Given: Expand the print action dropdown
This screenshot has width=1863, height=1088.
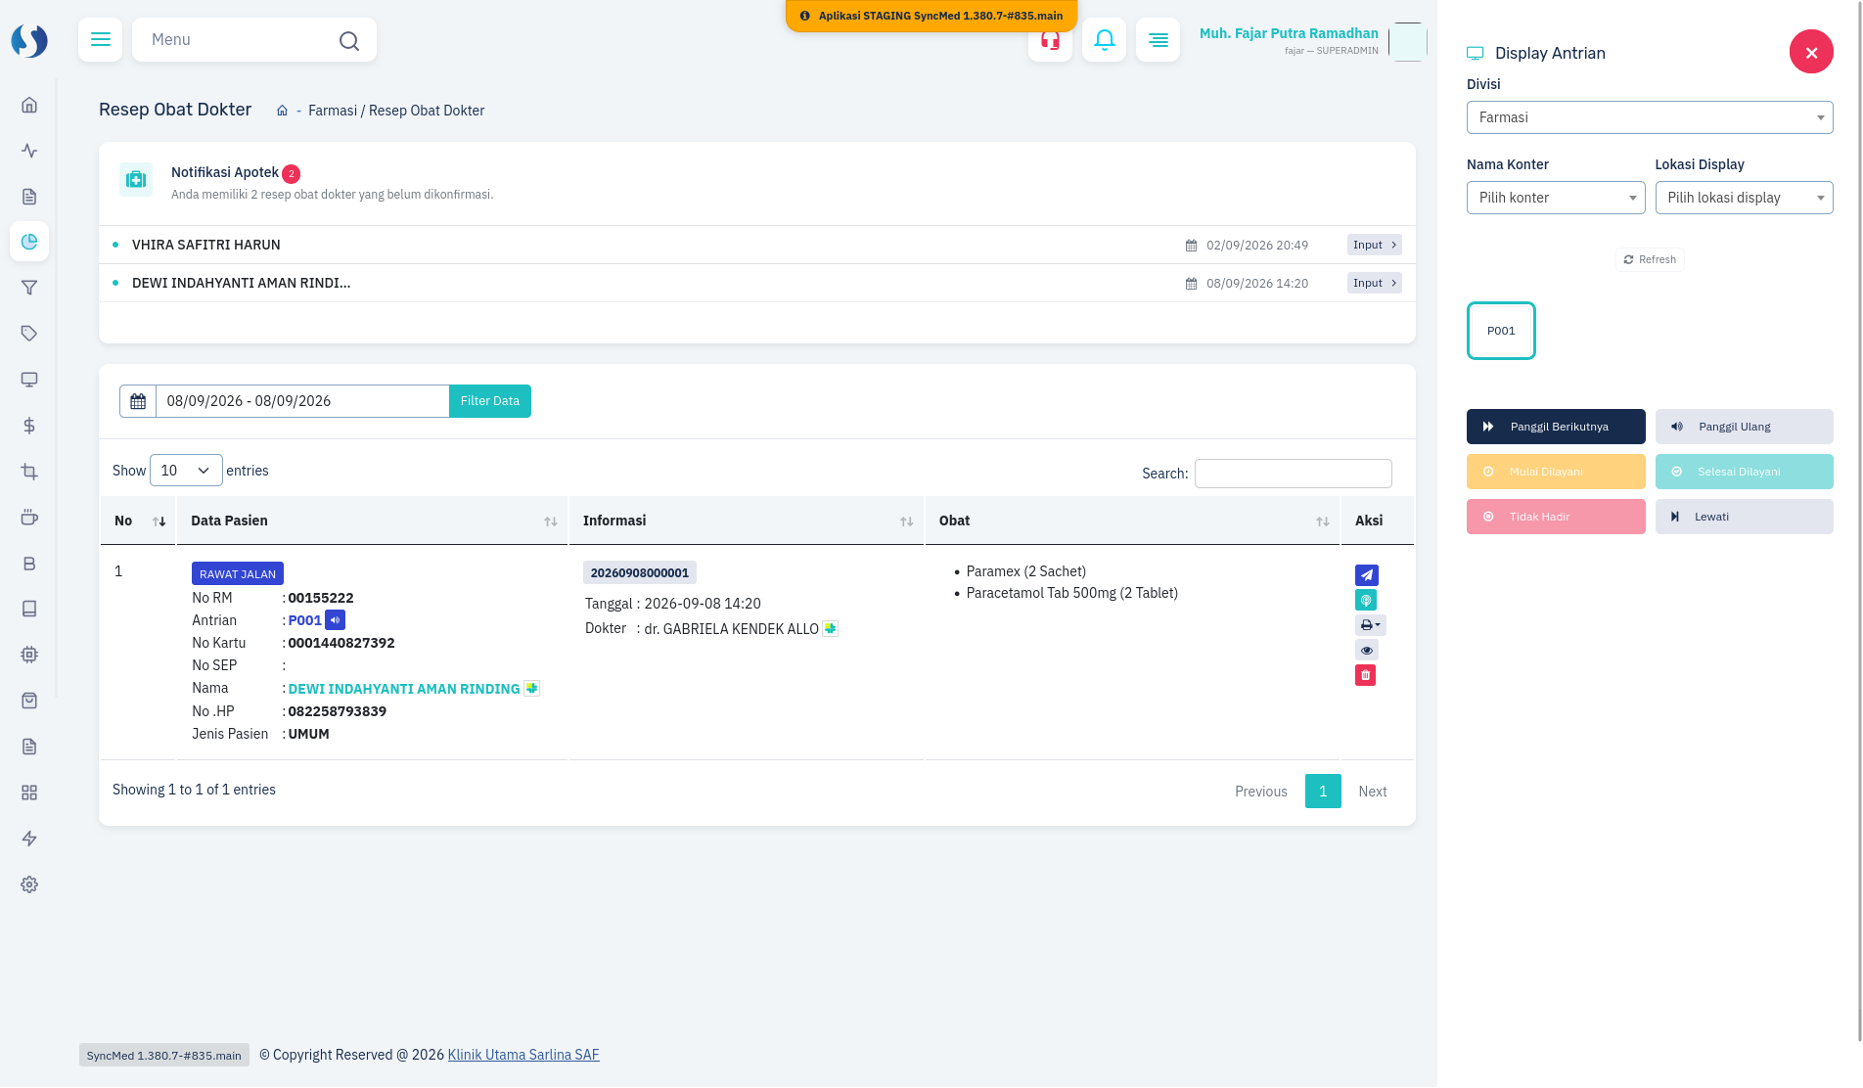Looking at the screenshot, I should coord(1370,625).
